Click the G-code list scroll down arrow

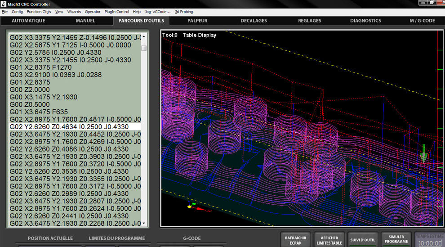tap(144, 223)
